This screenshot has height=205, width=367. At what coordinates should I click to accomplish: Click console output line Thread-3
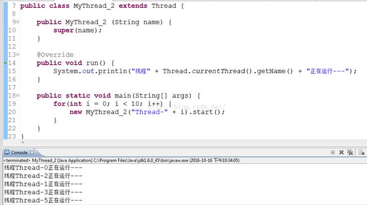[43, 192]
